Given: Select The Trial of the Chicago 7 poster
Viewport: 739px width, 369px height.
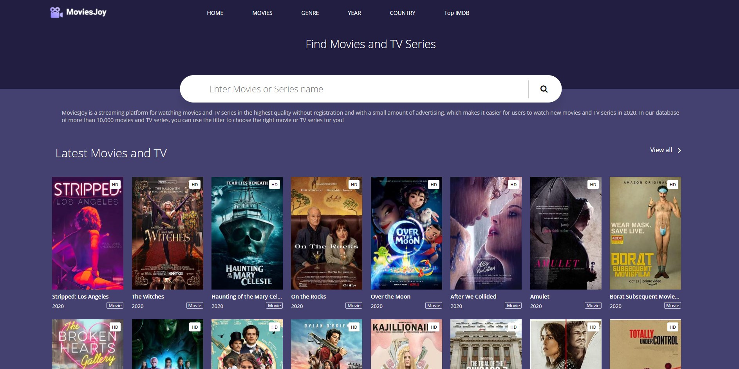Looking at the screenshot, I should (x=486, y=344).
